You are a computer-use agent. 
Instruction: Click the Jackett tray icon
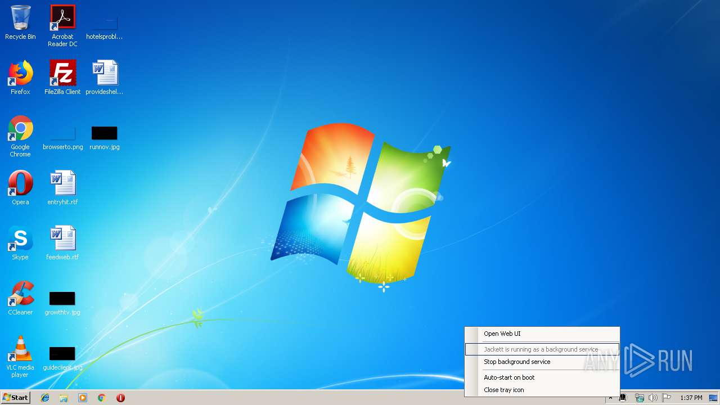tap(623, 398)
